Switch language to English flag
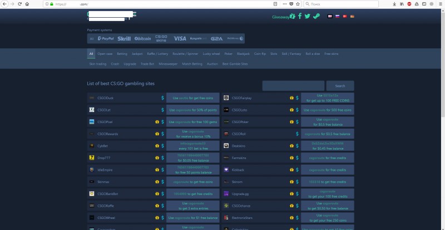The image size is (445, 230). [330, 16]
